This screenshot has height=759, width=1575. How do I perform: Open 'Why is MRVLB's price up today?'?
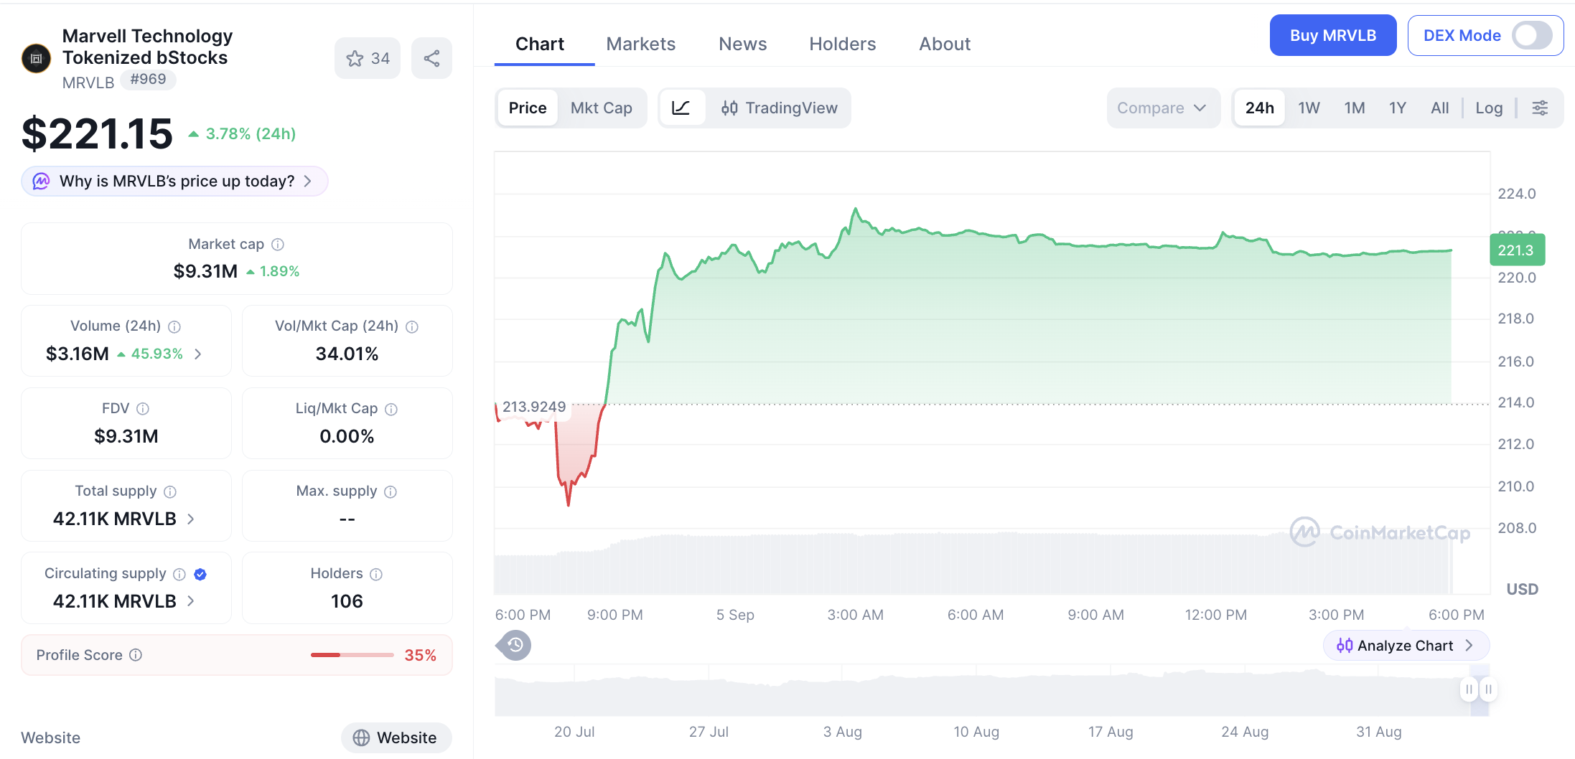174,181
